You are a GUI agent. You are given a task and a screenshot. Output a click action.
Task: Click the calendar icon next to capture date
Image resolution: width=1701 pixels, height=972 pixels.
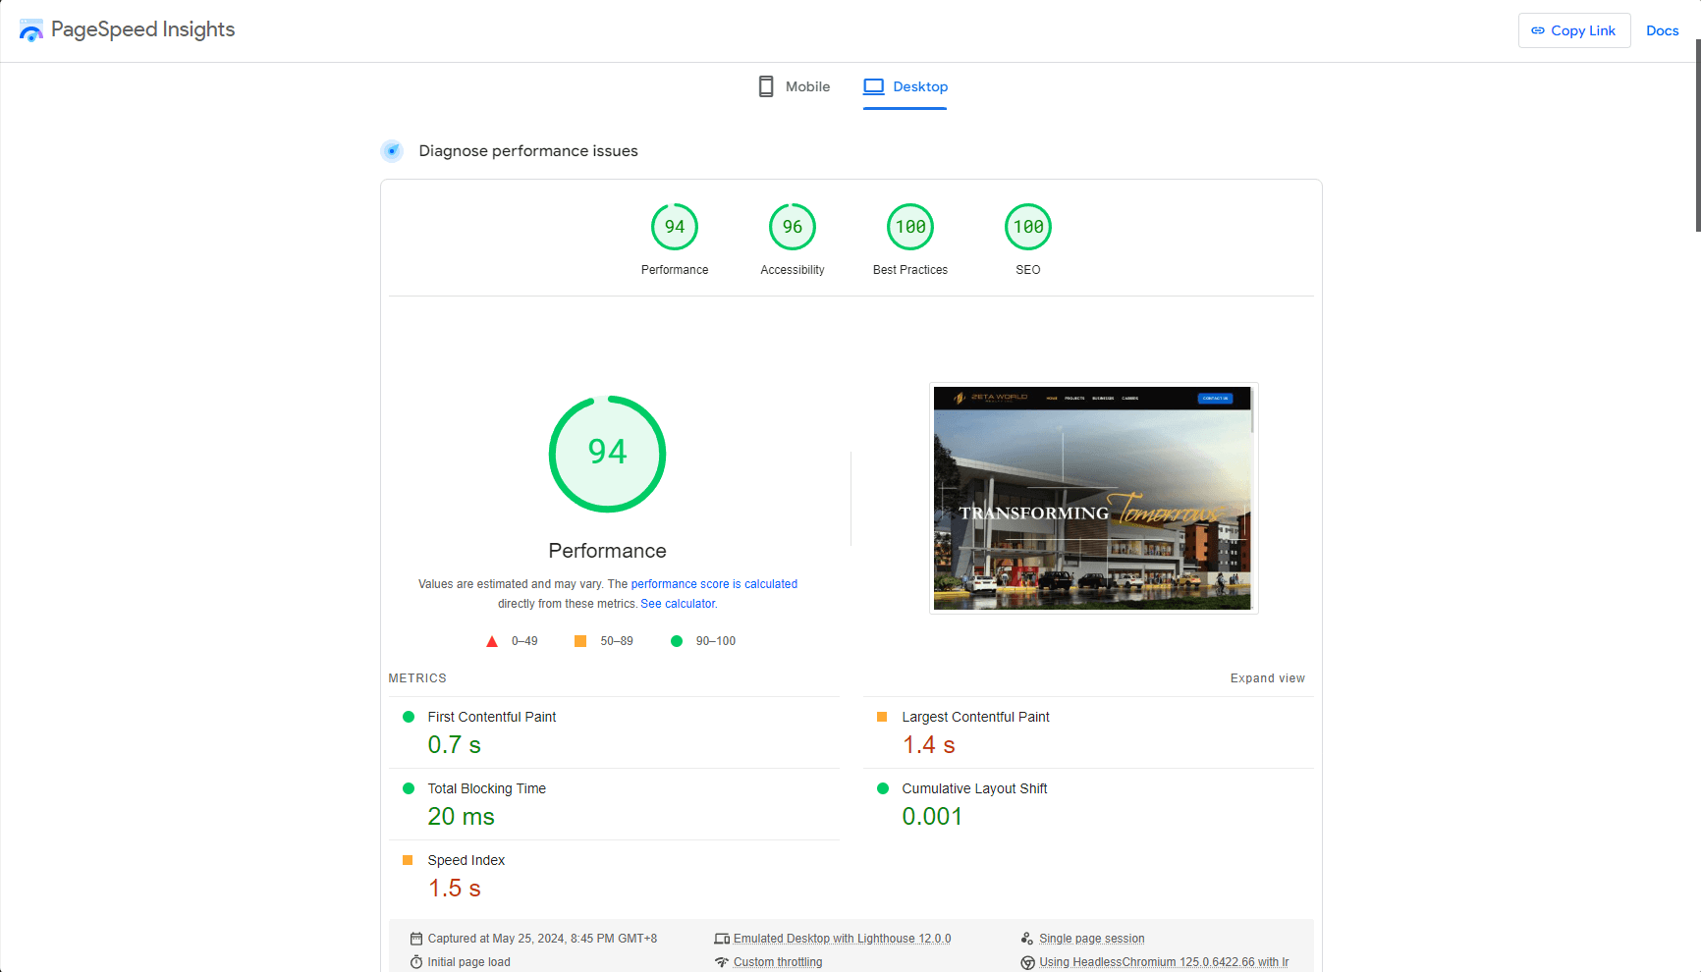[x=417, y=938]
